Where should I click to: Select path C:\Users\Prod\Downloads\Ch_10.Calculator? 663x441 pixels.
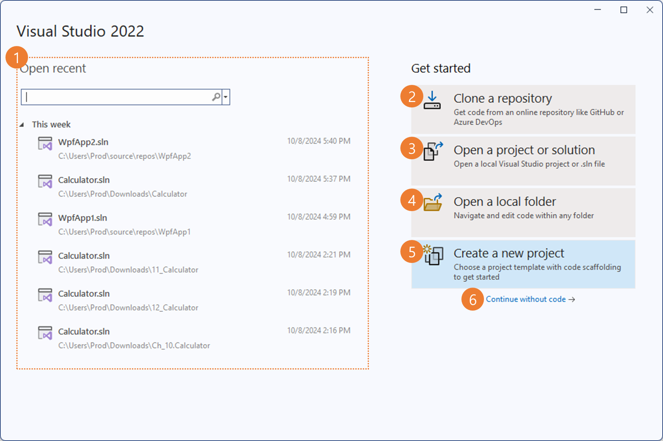click(134, 346)
